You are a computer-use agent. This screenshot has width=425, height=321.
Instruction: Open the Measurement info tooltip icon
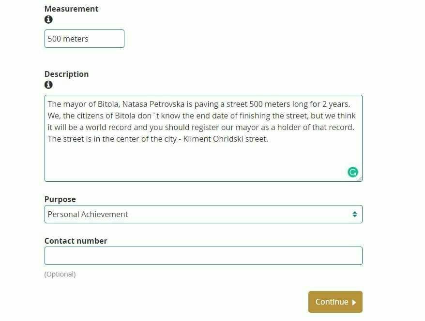click(48, 19)
